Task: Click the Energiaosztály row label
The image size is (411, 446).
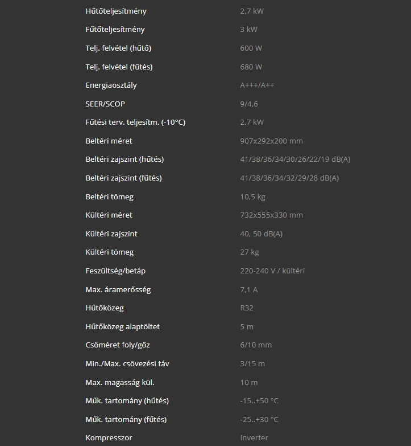Action: 111,85
